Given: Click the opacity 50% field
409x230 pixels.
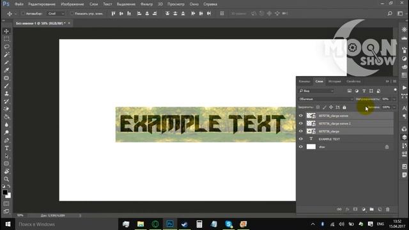Looking at the screenshot, I should click(387, 99).
